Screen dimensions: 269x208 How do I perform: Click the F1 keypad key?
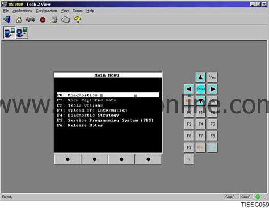(x=200, y=112)
